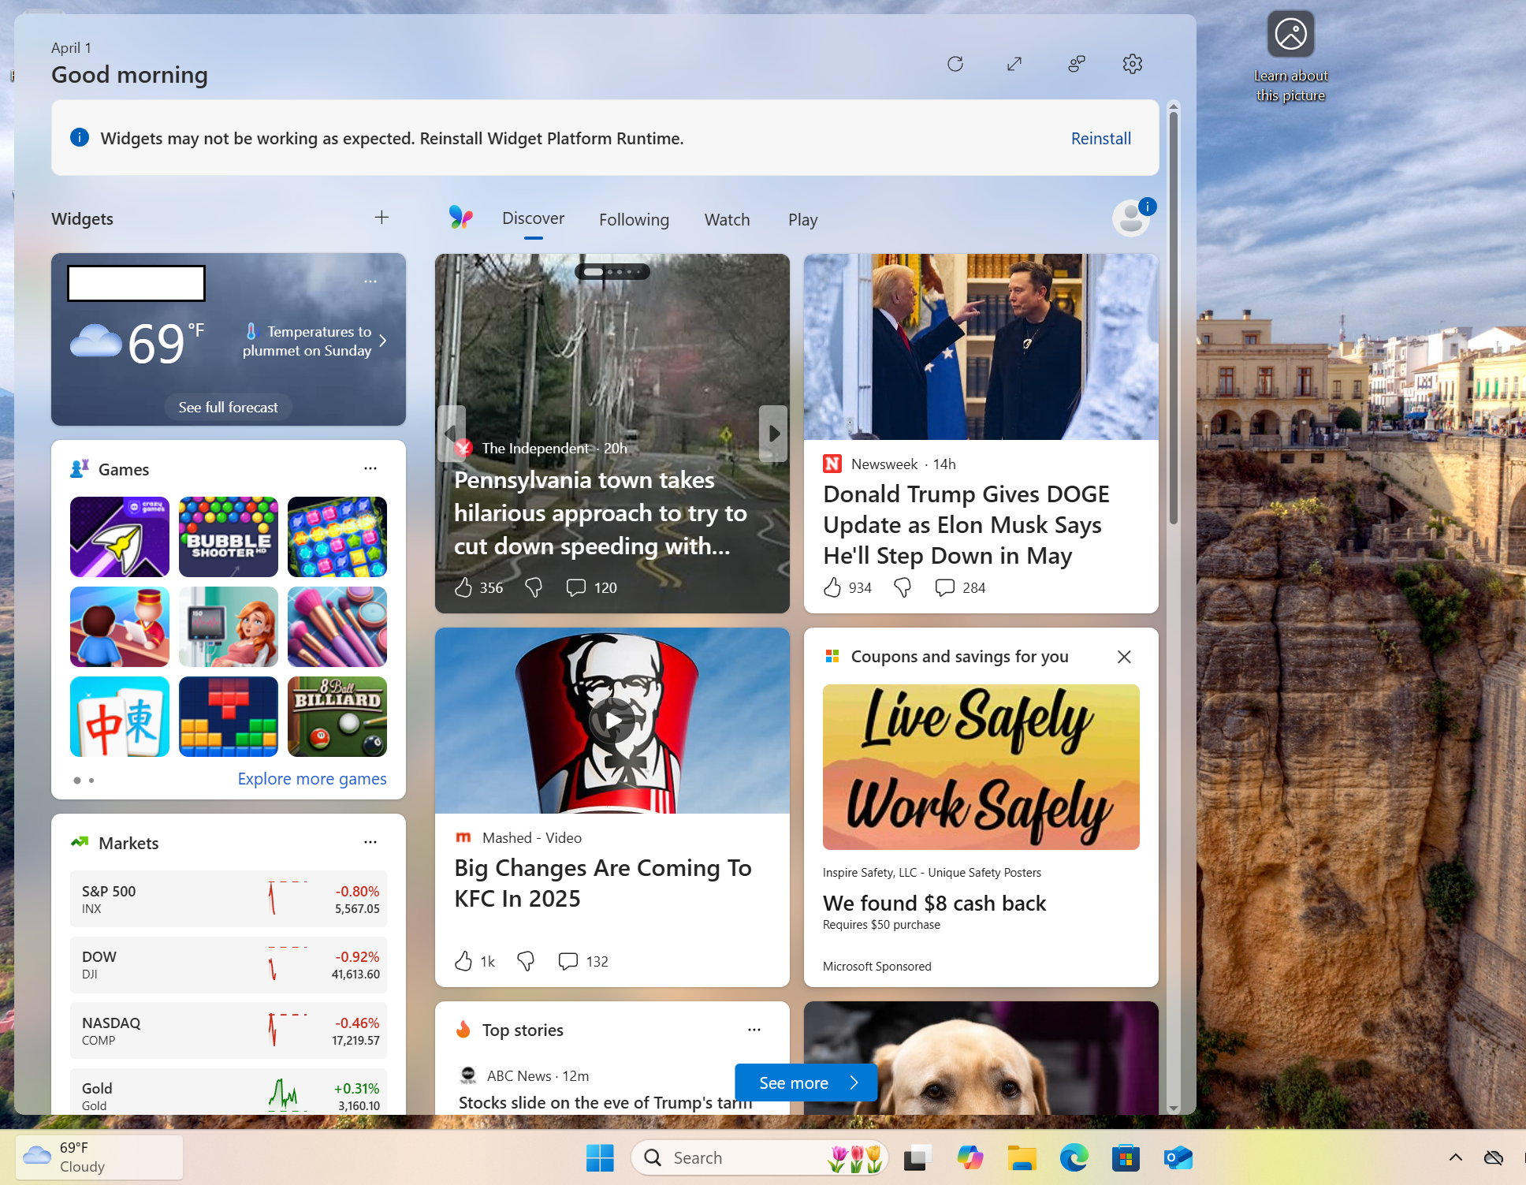
Task: Click the Reinstall link for Widget Platform Runtime
Action: 1100,138
